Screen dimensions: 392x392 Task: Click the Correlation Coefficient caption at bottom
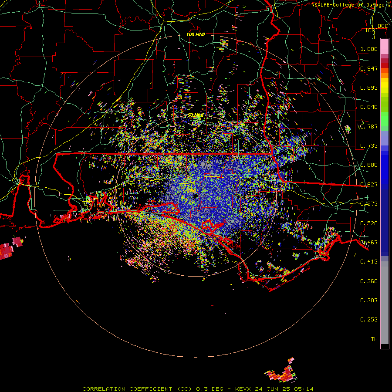click(x=198, y=389)
